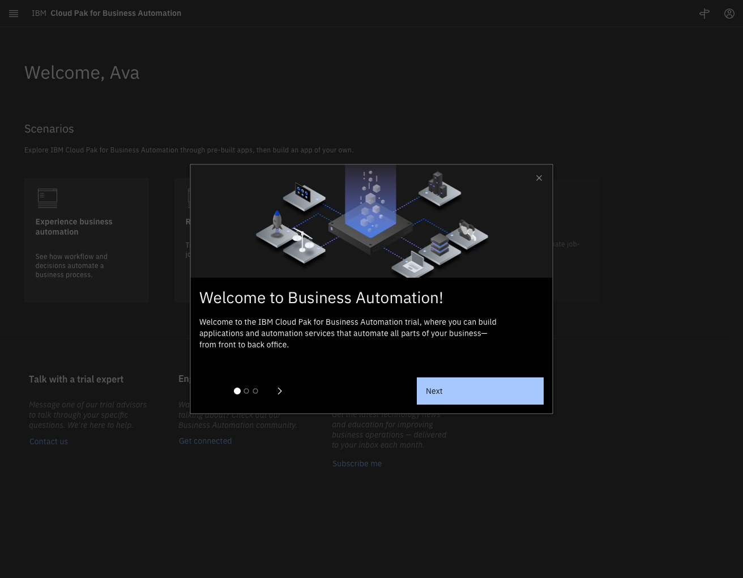The image size is (743, 578).
Task: Click the 'Welcome to Business Automation!' heading
Action: click(x=321, y=297)
